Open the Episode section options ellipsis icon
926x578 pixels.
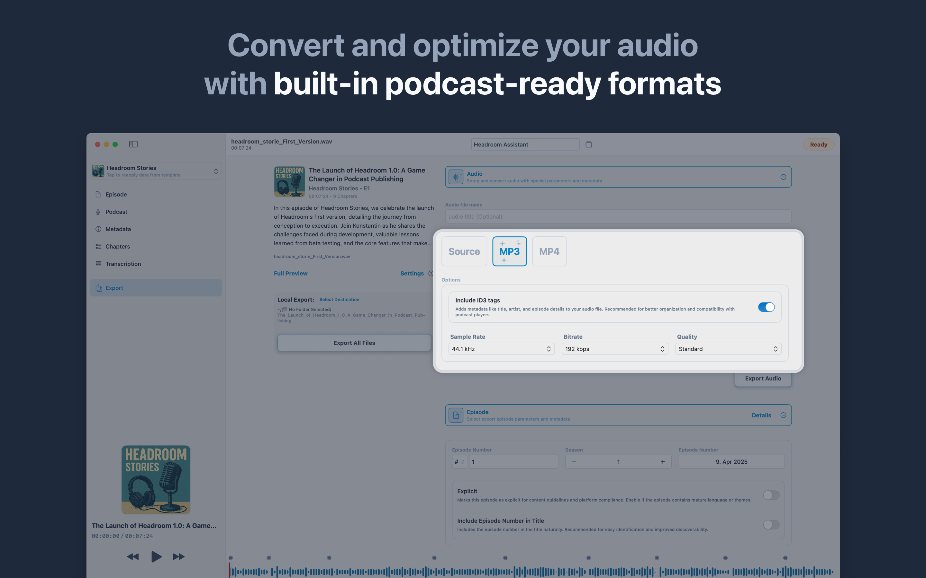pyautogui.click(x=783, y=415)
